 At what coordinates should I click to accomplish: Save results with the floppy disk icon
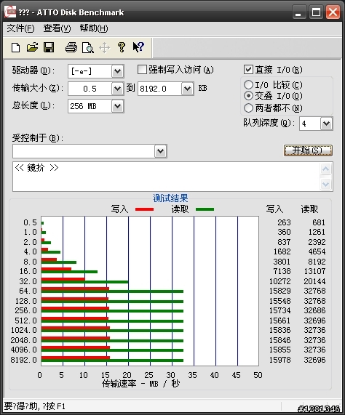49,48
